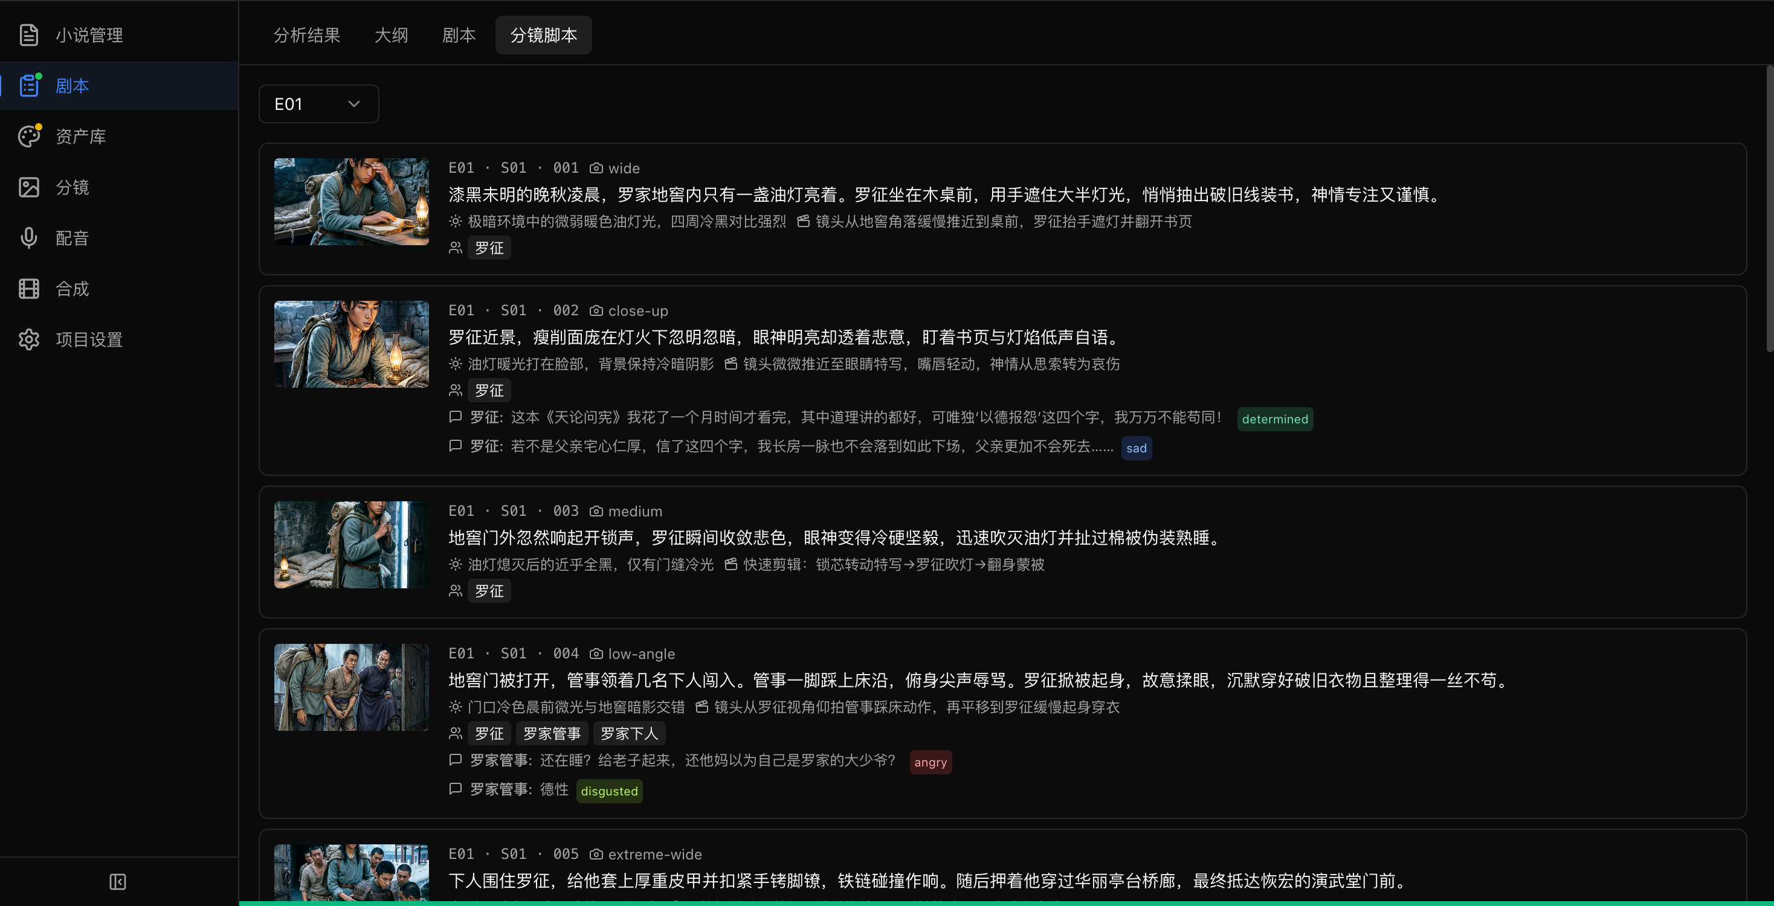Click the lighting icon in shot 002 description
This screenshot has height=906, width=1774.
pos(454,364)
